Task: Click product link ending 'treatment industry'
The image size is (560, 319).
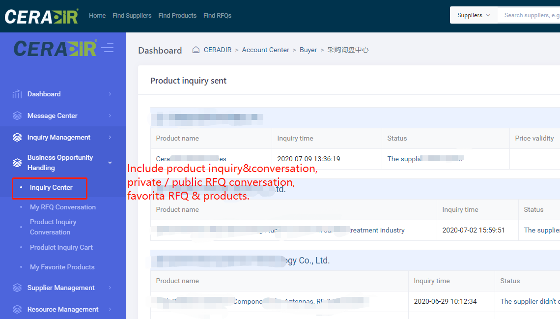Action: coord(280,230)
